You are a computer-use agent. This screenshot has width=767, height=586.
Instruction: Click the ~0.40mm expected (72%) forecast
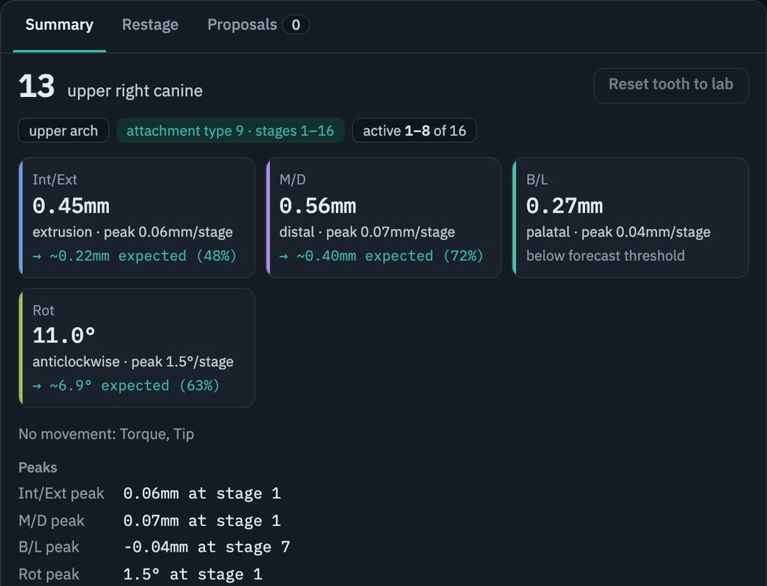click(x=381, y=255)
